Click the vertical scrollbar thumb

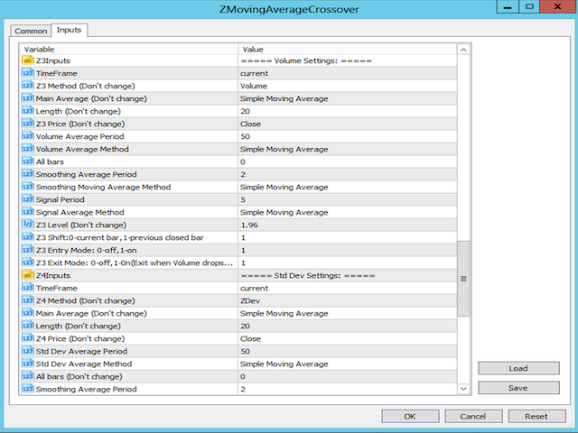[x=463, y=279]
